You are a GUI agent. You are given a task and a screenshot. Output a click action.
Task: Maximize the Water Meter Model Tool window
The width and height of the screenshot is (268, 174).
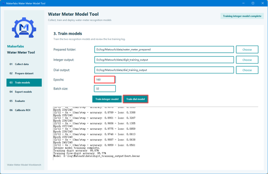[x=253, y=3]
